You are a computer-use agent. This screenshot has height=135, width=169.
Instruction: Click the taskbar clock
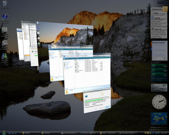point(164,133)
